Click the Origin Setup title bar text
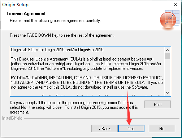This screenshot has height=138, width=182. (x=15, y=5)
